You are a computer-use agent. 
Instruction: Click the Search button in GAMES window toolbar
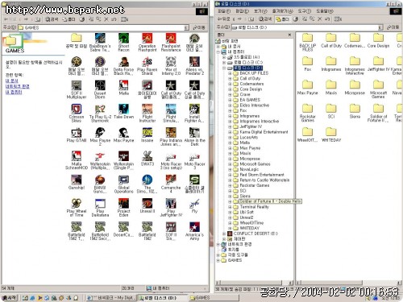[x=52, y=19]
